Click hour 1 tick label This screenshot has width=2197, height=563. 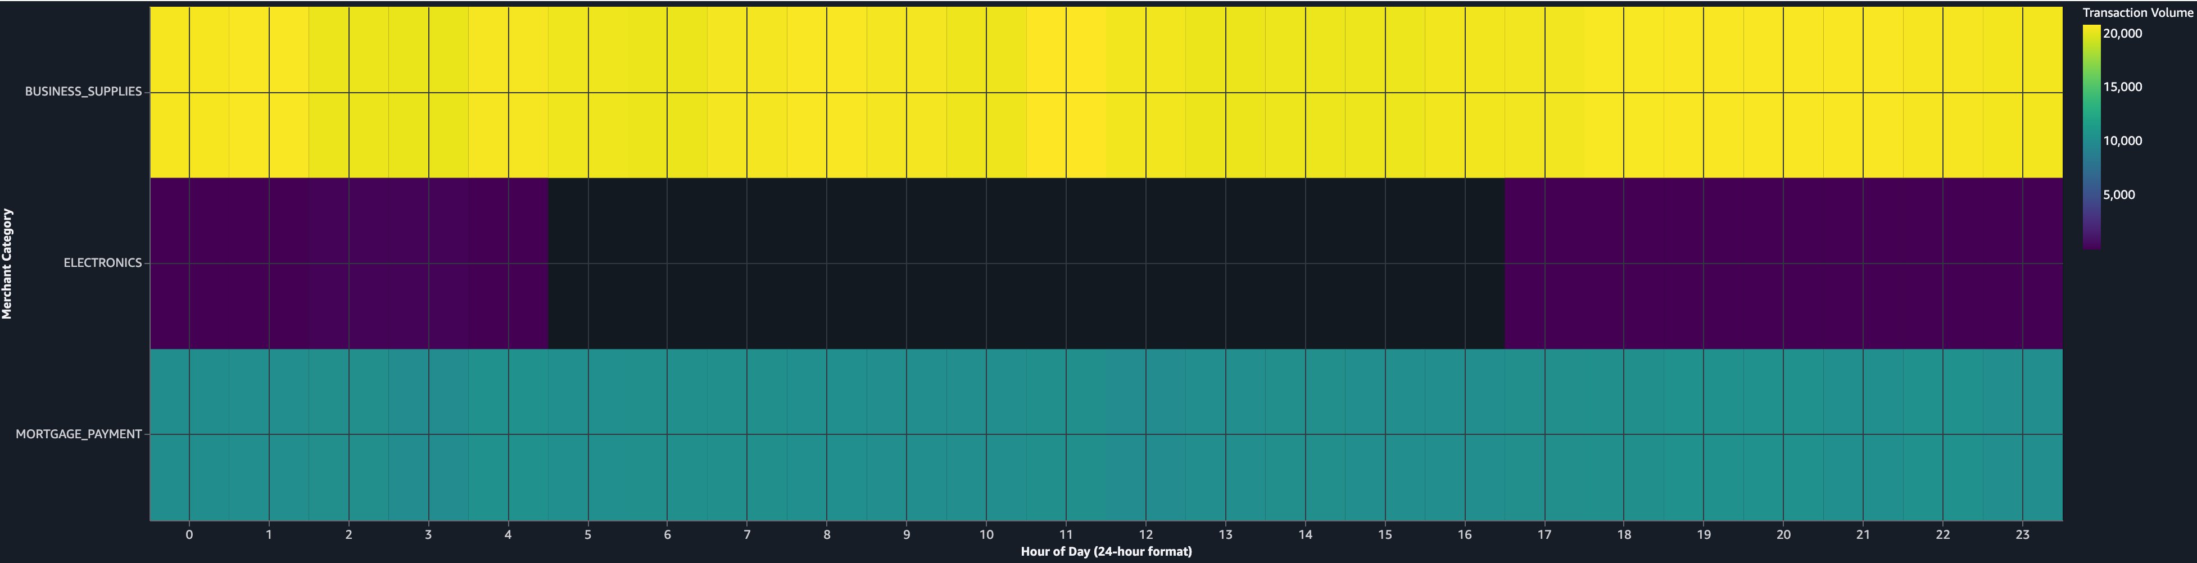(269, 535)
